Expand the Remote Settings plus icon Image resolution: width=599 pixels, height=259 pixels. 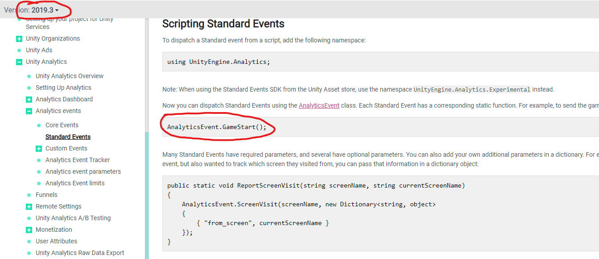(29, 207)
